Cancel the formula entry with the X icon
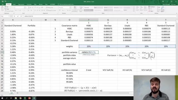The image size is (178, 100). point(14,16)
